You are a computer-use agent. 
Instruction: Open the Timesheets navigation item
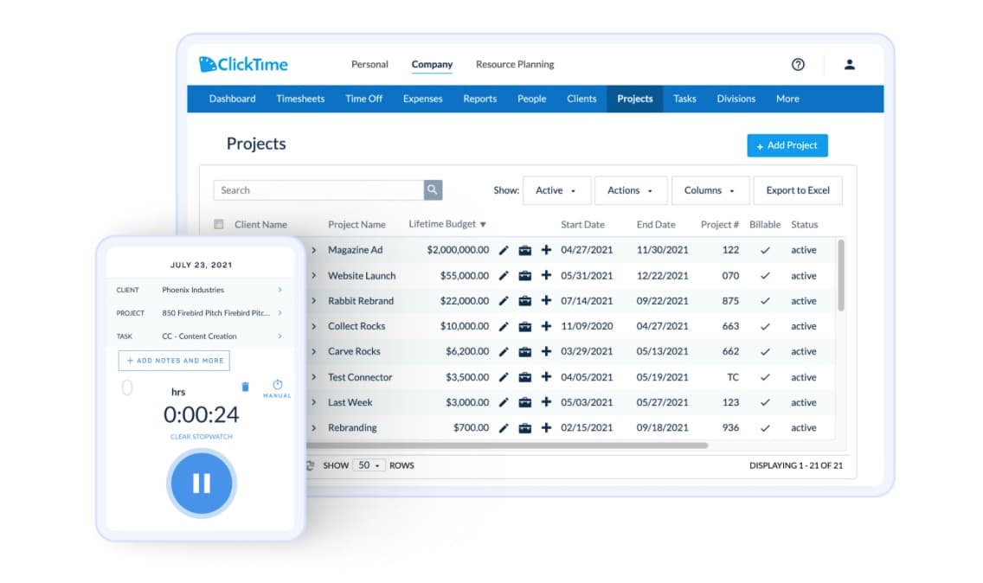pyautogui.click(x=300, y=99)
